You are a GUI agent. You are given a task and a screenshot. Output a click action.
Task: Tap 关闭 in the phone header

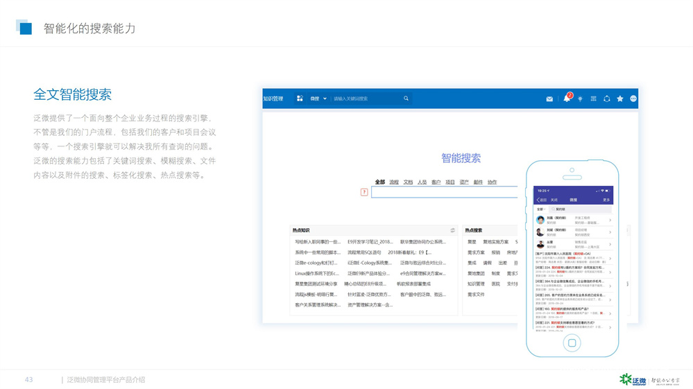(x=554, y=200)
